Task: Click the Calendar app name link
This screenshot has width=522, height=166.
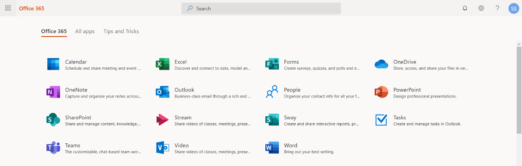Action: point(76,62)
